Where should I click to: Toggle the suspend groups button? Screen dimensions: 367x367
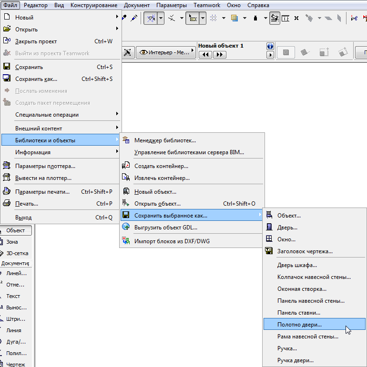click(x=275, y=18)
